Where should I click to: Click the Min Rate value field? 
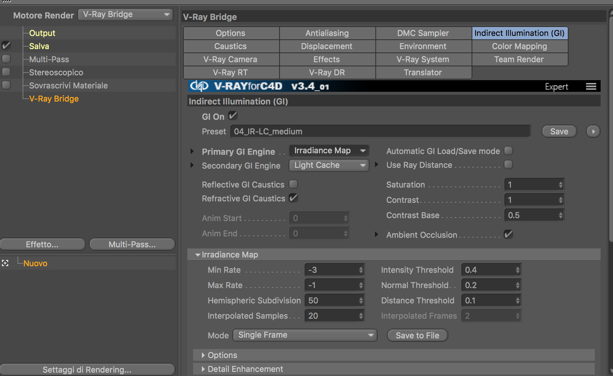click(332, 270)
